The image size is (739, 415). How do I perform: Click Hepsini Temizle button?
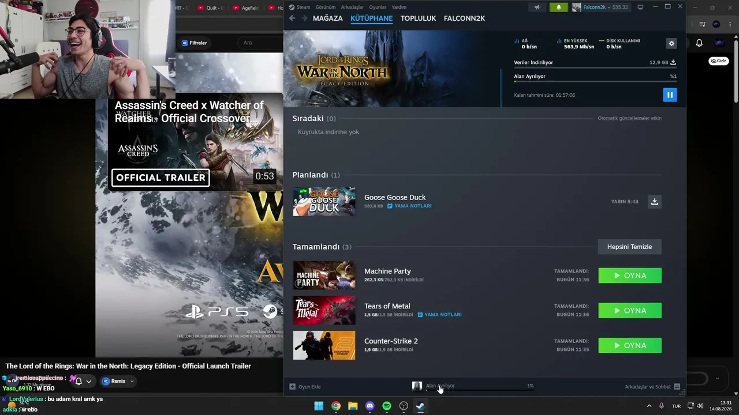coord(629,247)
